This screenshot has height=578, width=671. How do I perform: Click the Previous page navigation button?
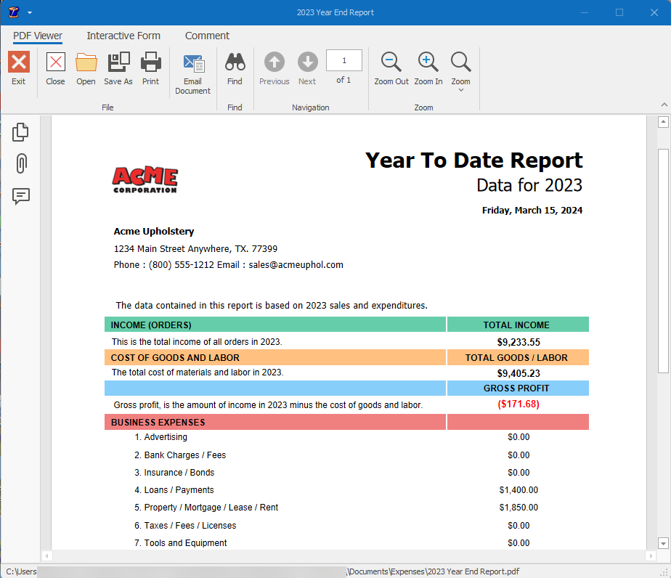point(274,62)
